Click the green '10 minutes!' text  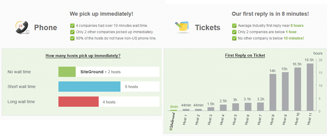(294, 38)
